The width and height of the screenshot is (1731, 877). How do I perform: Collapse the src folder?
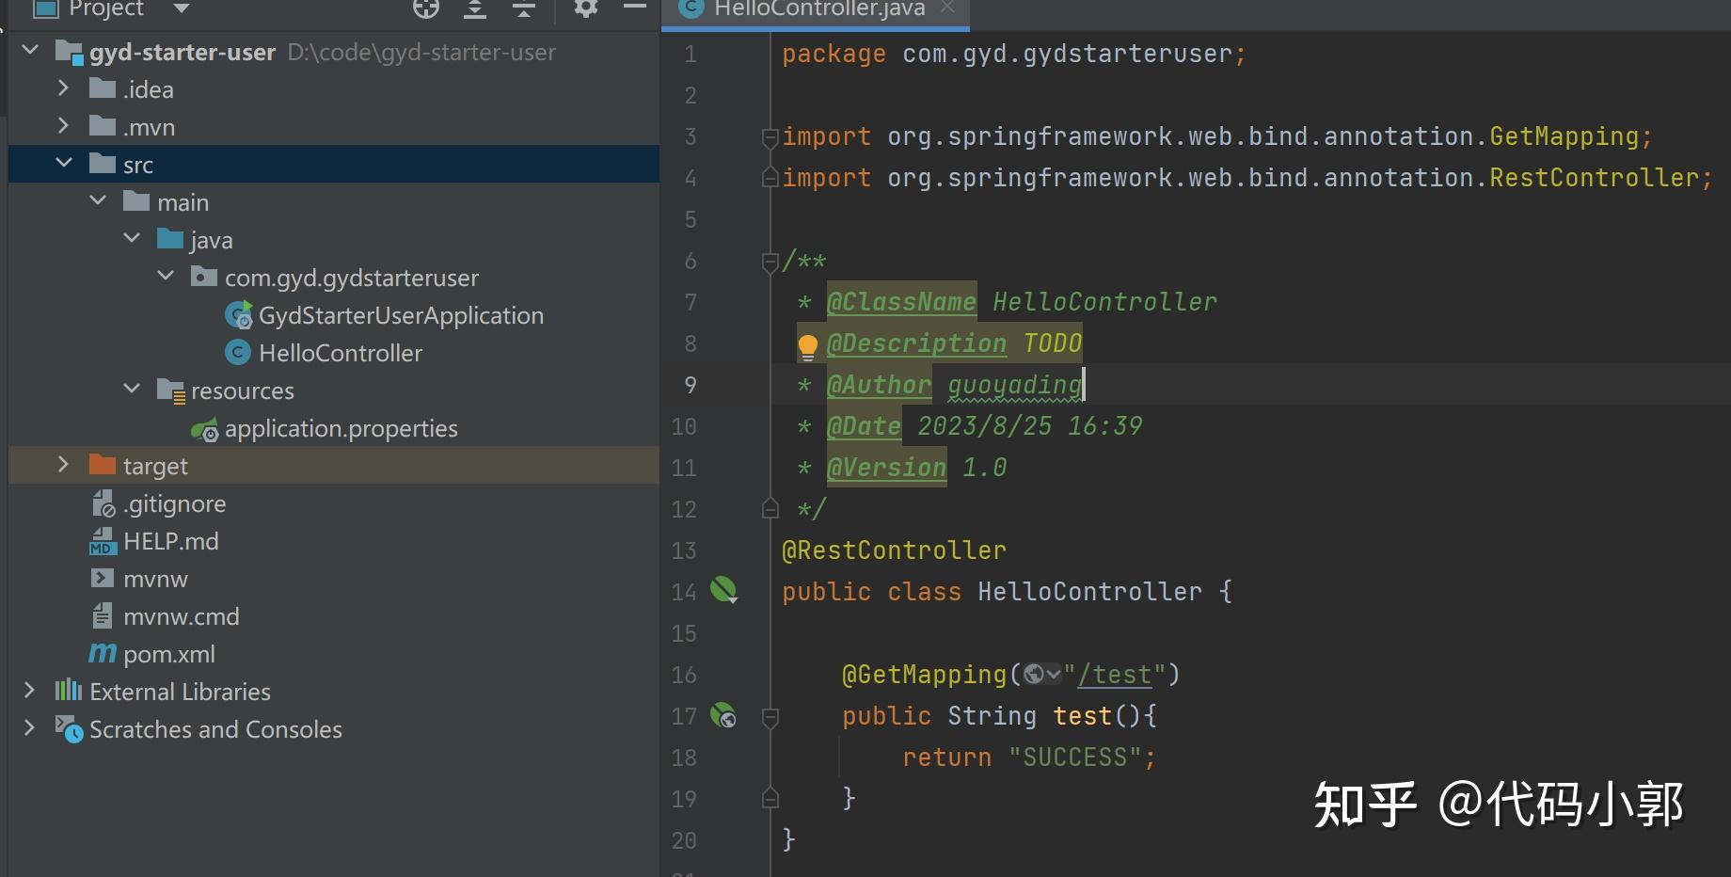(64, 164)
